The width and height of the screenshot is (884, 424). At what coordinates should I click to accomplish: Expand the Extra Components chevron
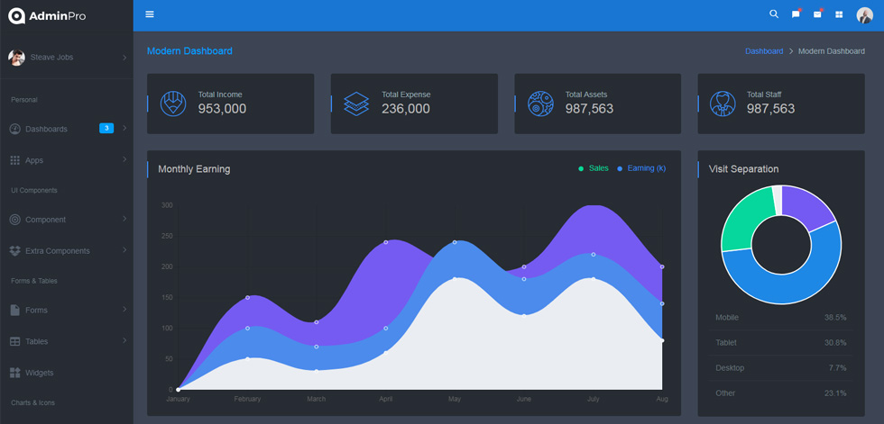tap(124, 250)
